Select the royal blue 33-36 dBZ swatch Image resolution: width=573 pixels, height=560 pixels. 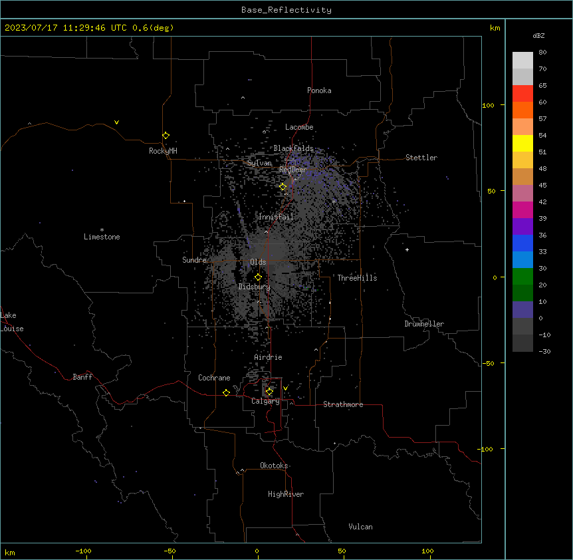pyautogui.click(x=522, y=243)
